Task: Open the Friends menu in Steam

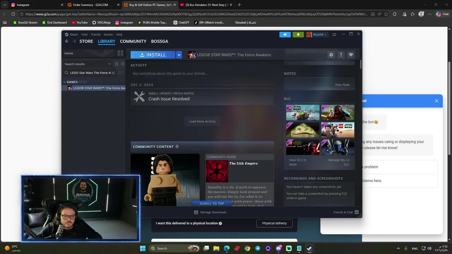Action: pos(96,35)
